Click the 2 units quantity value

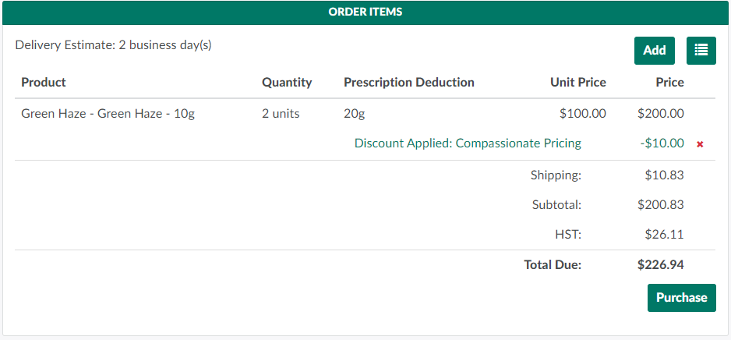281,114
